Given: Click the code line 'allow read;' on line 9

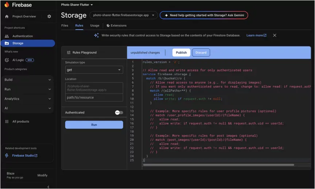Looking at the screenshot, I should click(x=164, y=95).
